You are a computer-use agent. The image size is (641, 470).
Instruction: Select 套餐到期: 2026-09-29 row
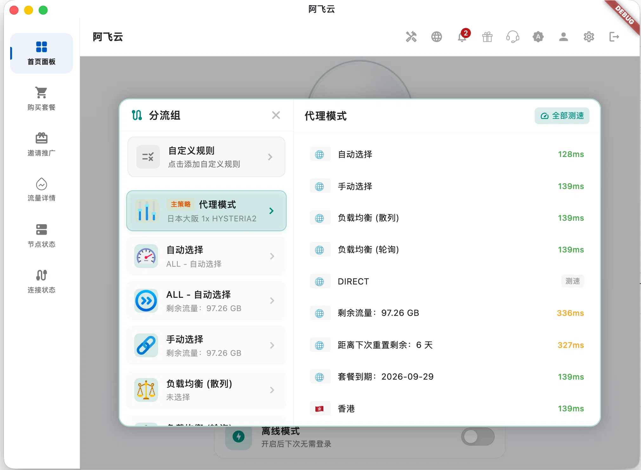coord(447,377)
